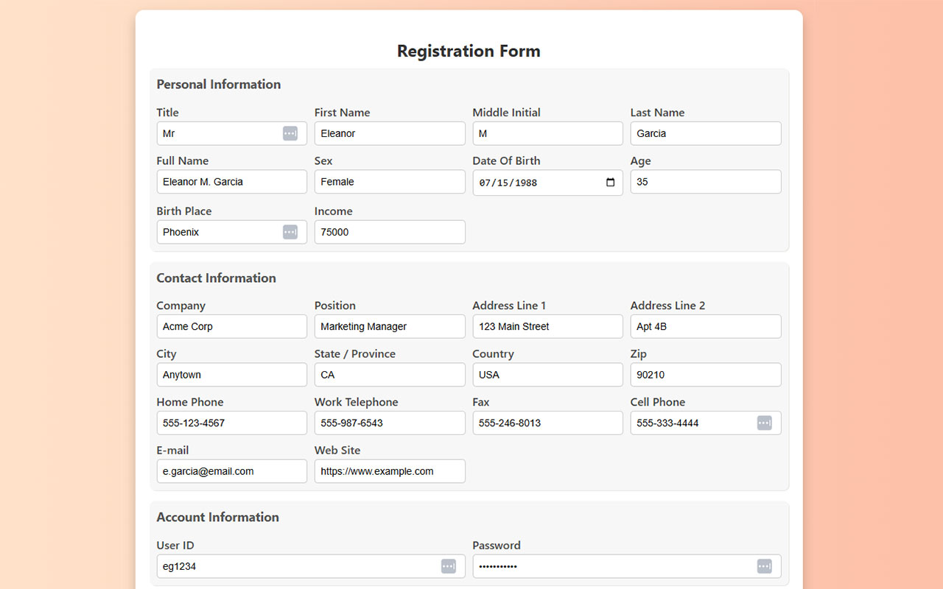Click the suggestion icon in the Password field
Viewport: 943px width, 589px height.
(765, 566)
